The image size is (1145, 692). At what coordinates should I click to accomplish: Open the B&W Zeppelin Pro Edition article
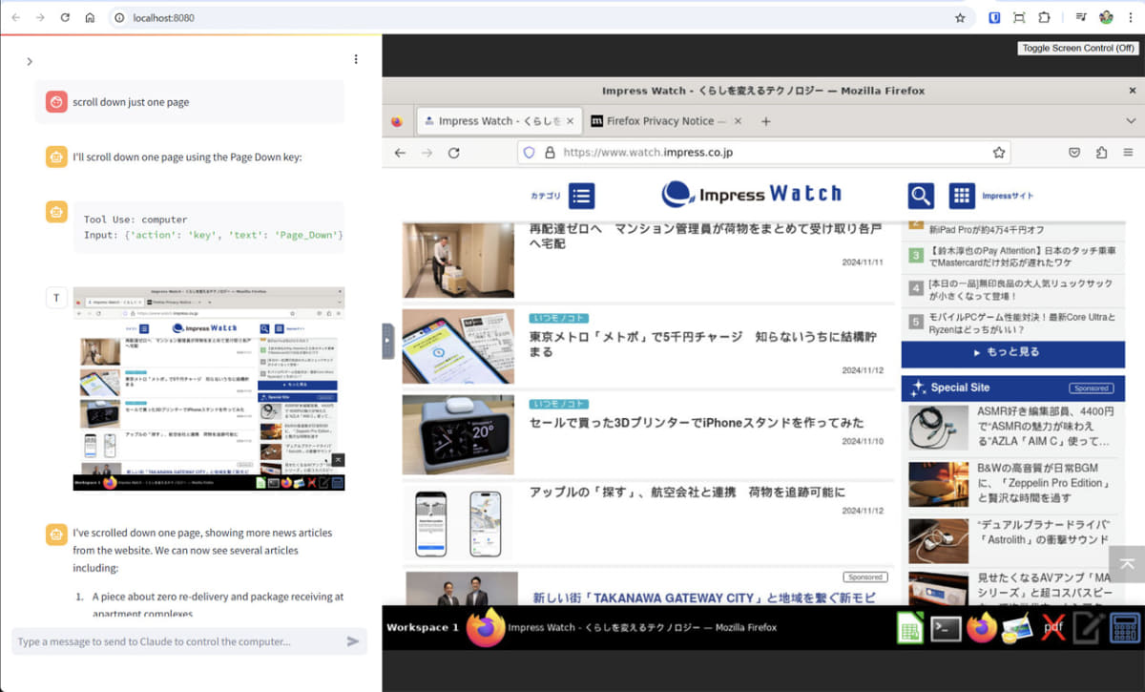pyautogui.click(x=1045, y=483)
